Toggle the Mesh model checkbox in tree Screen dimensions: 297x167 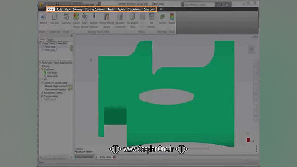click(45, 76)
